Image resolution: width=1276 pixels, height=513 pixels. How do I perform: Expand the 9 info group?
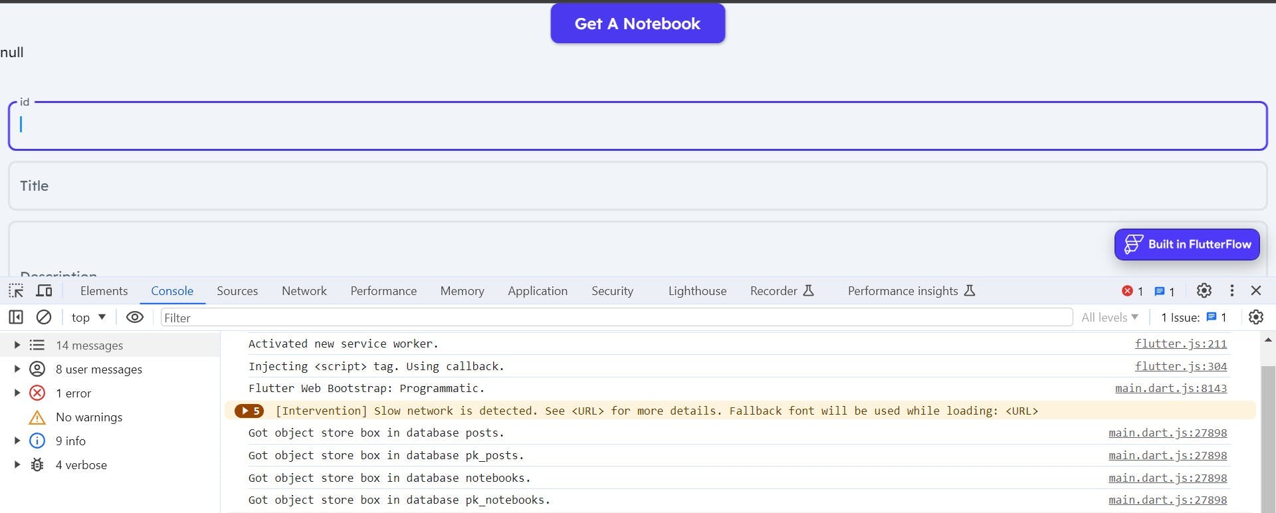[x=17, y=441]
